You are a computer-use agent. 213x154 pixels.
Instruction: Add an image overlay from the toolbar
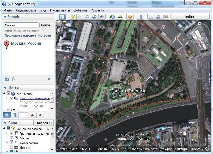click(x=95, y=17)
